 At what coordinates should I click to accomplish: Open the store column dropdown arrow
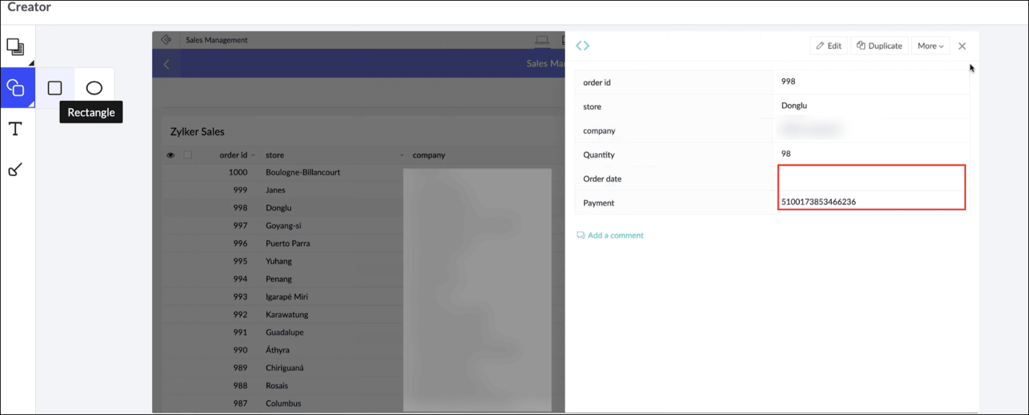(402, 155)
